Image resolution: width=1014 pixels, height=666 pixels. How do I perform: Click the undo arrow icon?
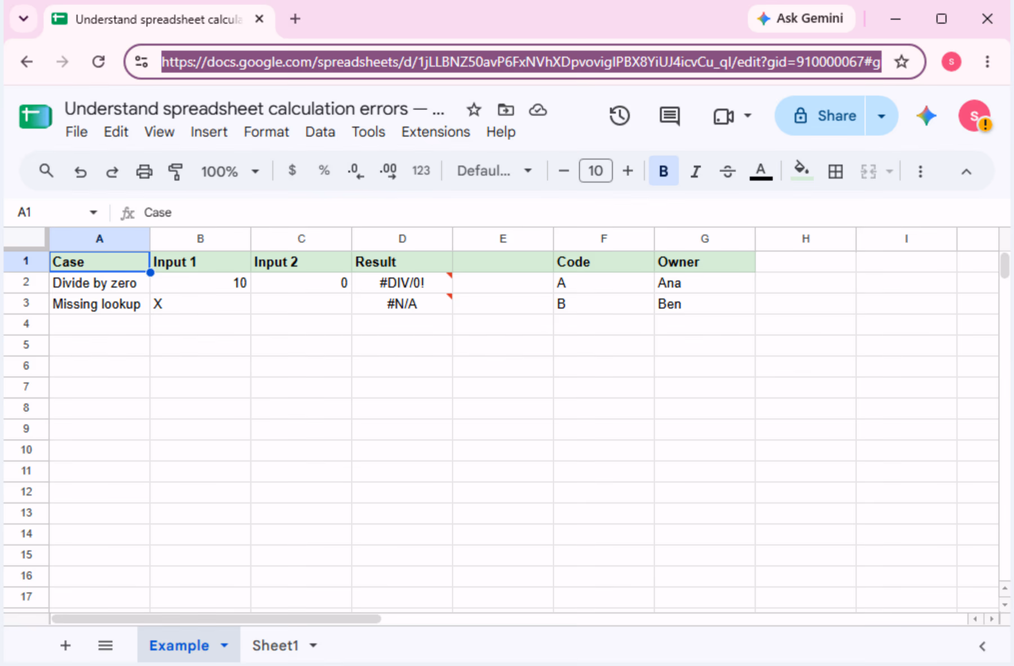[81, 171]
